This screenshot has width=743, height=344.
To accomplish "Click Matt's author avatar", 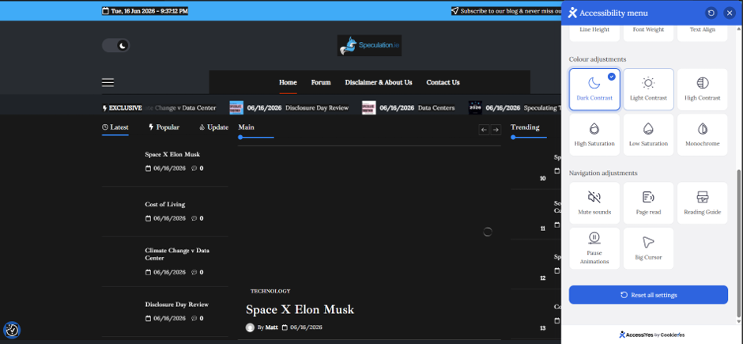I will point(250,327).
